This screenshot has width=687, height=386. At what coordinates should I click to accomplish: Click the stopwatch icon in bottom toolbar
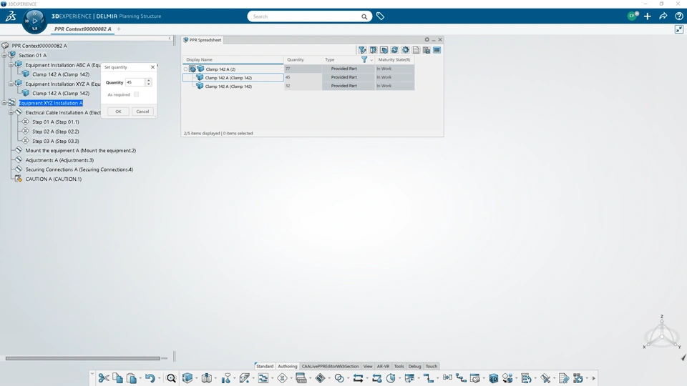(391, 378)
